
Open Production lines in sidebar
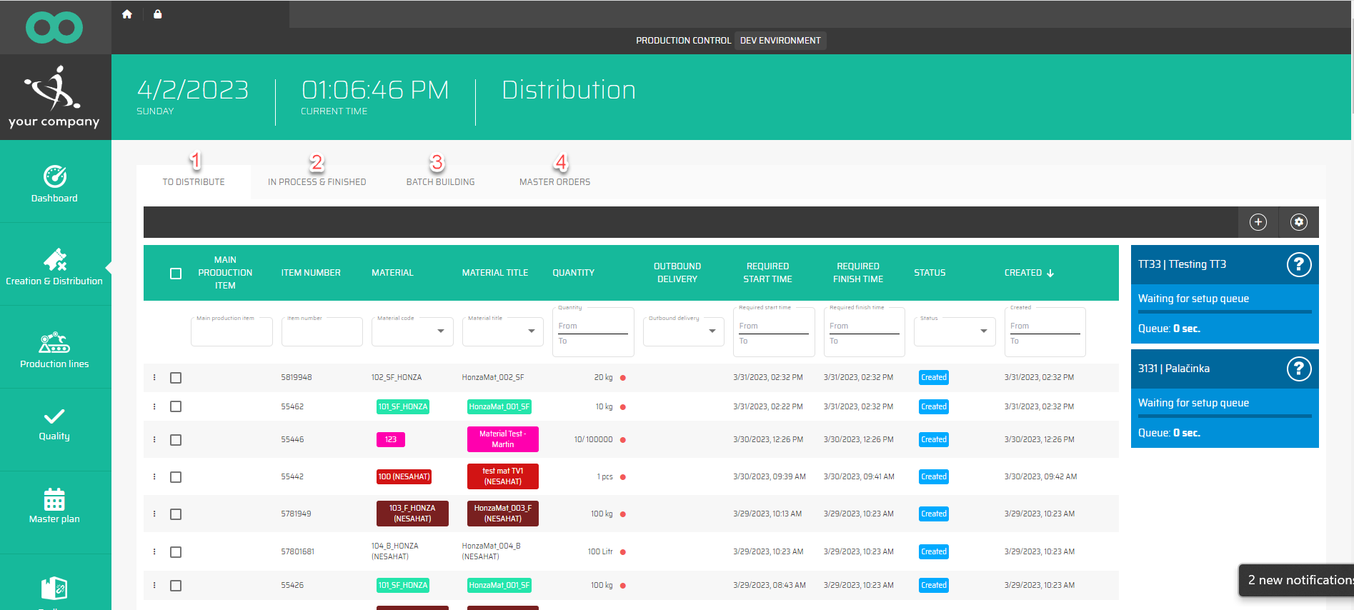pos(55,349)
